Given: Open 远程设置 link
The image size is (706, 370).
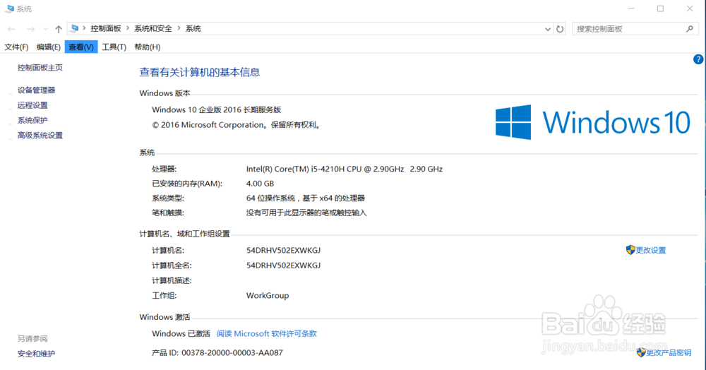Looking at the screenshot, I should [32, 105].
